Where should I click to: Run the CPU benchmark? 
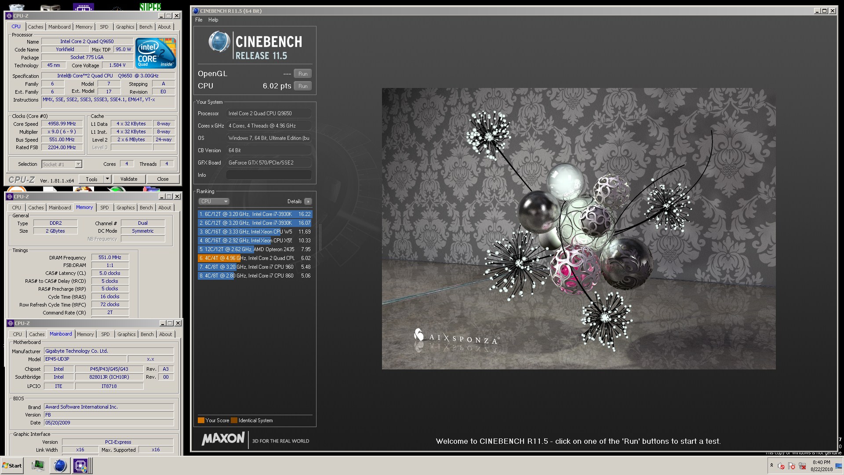coord(303,86)
